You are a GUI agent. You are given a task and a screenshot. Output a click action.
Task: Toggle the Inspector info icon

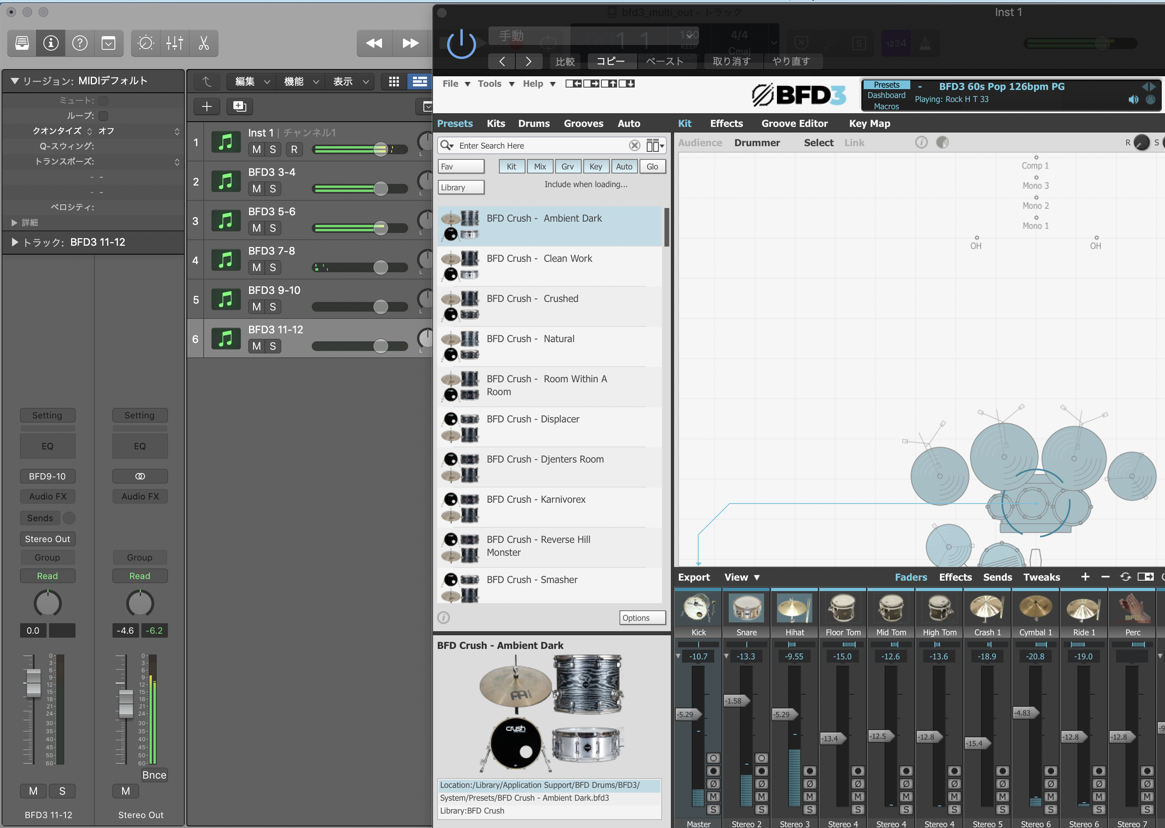[51, 43]
